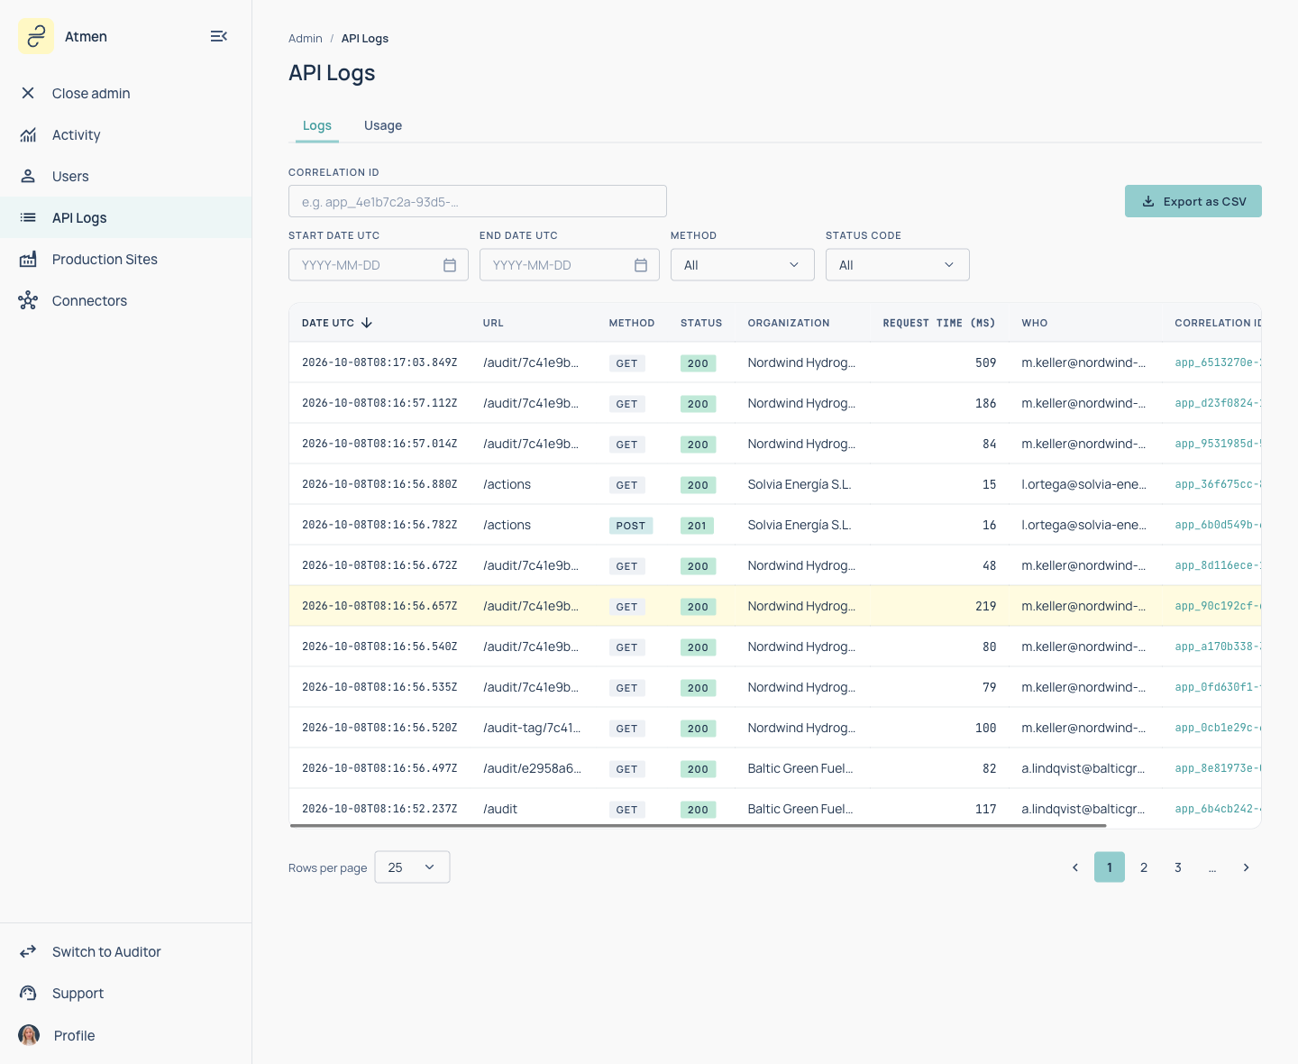
Task: Select the highlighted row with 219 ms
Action: tap(775, 606)
